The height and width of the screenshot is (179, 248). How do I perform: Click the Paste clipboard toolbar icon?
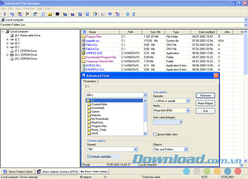(x=20, y=14)
